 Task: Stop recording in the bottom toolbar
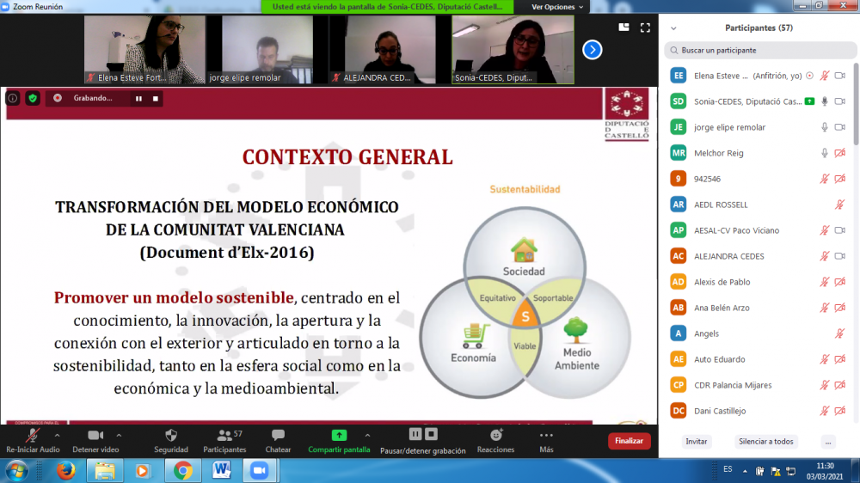click(432, 435)
